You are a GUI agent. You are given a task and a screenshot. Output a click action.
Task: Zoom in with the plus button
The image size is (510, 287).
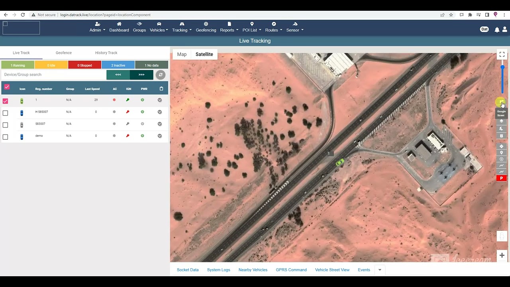tap(502, 255)
